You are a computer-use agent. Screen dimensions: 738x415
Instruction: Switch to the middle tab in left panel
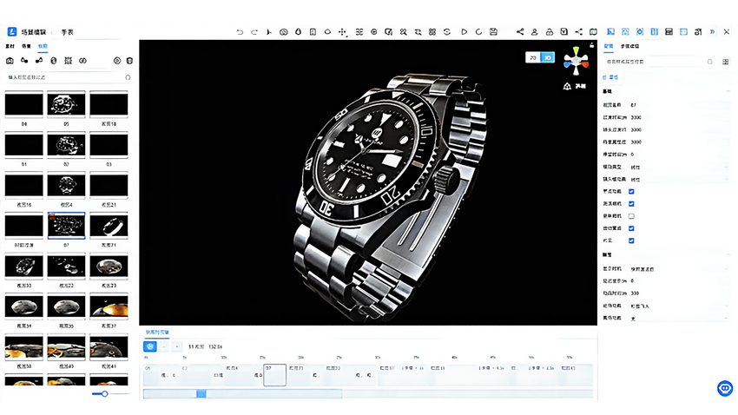(x=26, y=46)
